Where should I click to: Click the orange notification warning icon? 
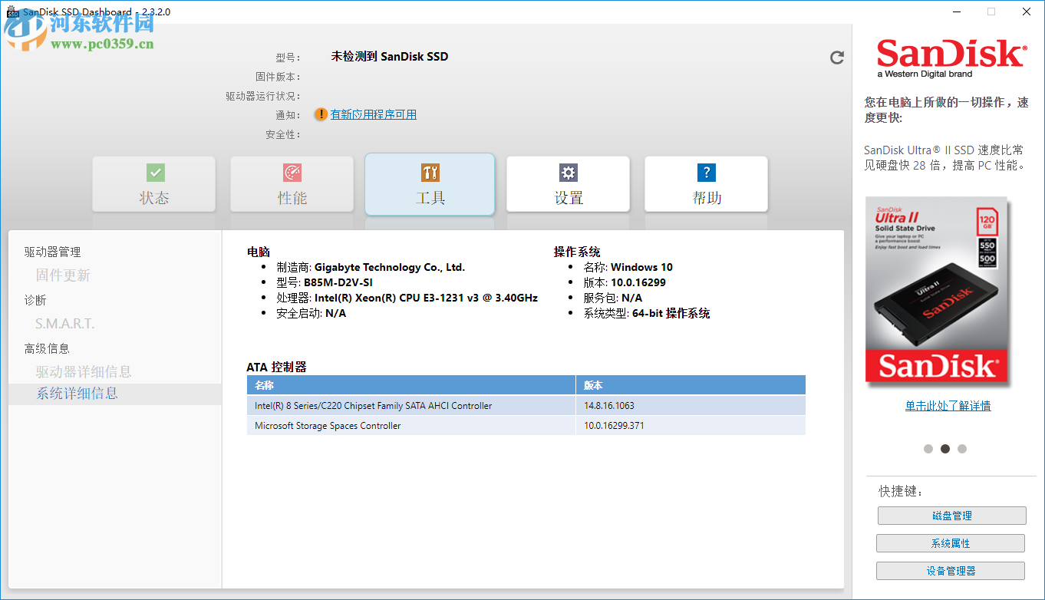click(x=321, y=114)
